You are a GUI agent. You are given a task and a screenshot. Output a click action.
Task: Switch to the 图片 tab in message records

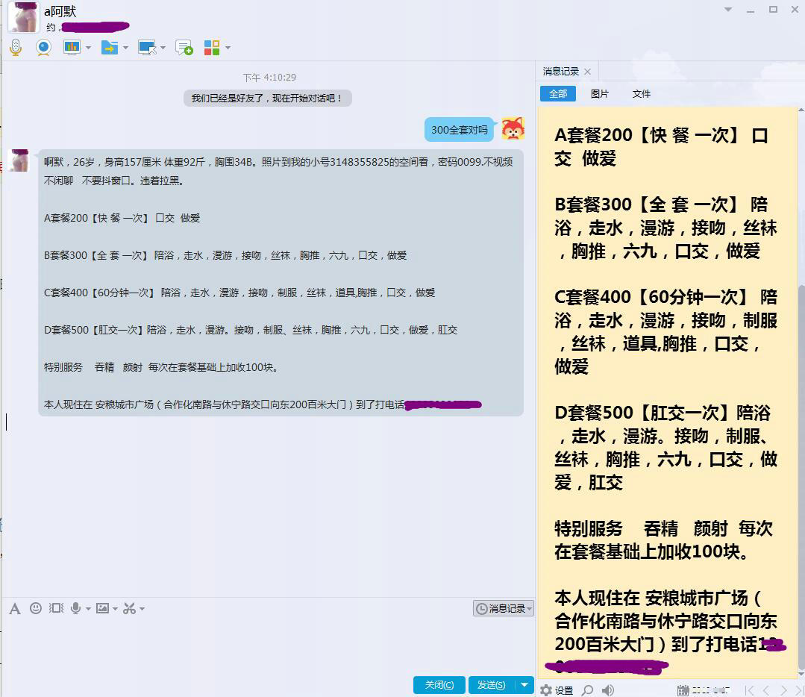601,93
